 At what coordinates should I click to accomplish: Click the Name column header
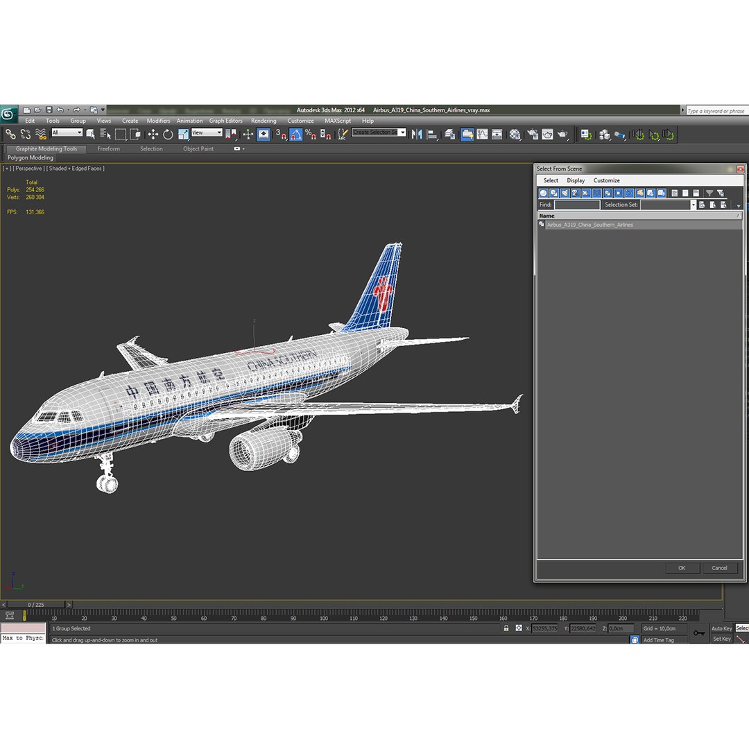point(639,216)
